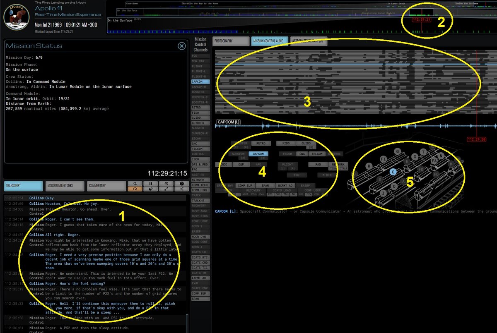Select the INCO channel in channel list
Screen dimensions: 497x333
pyautogui.click(x=200, y=159)
